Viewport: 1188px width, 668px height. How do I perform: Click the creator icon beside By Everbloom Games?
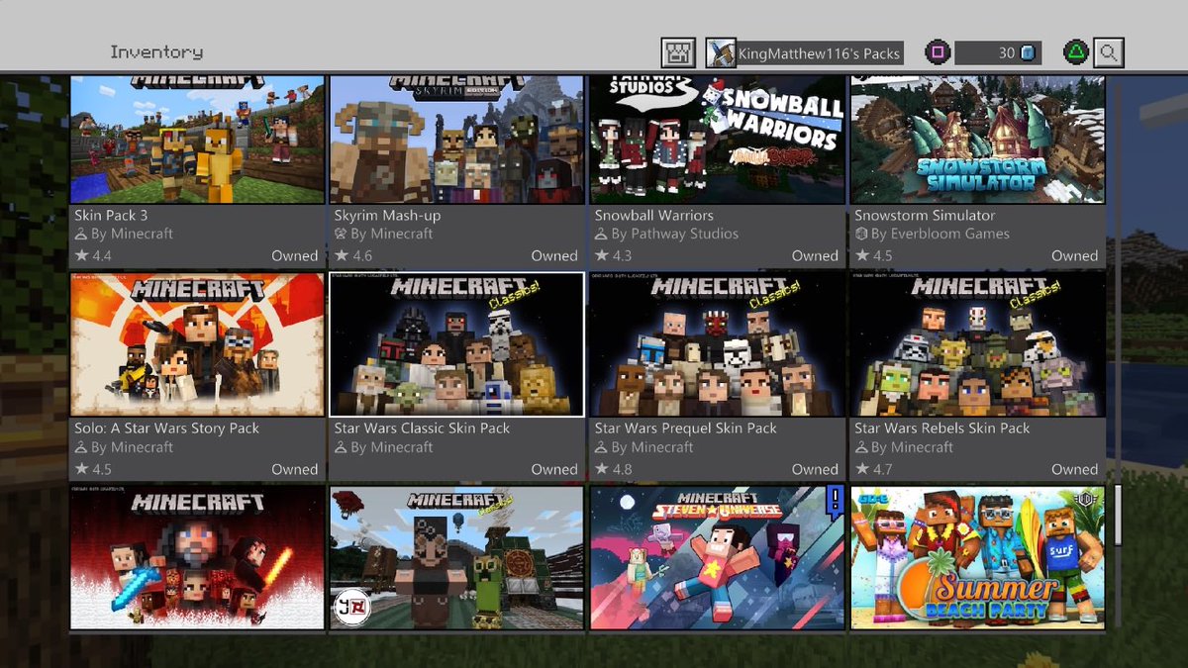pos(861,235)
